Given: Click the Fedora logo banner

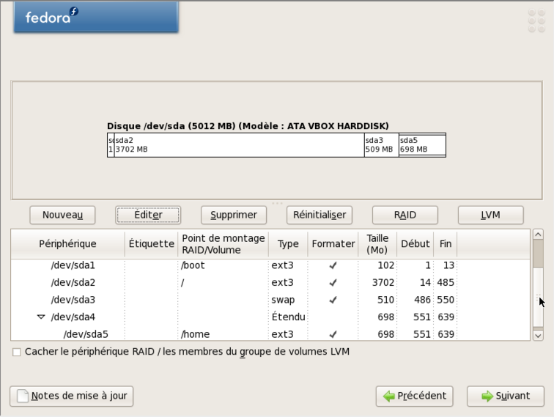Looking at the screenshot, I should (96, 17).
